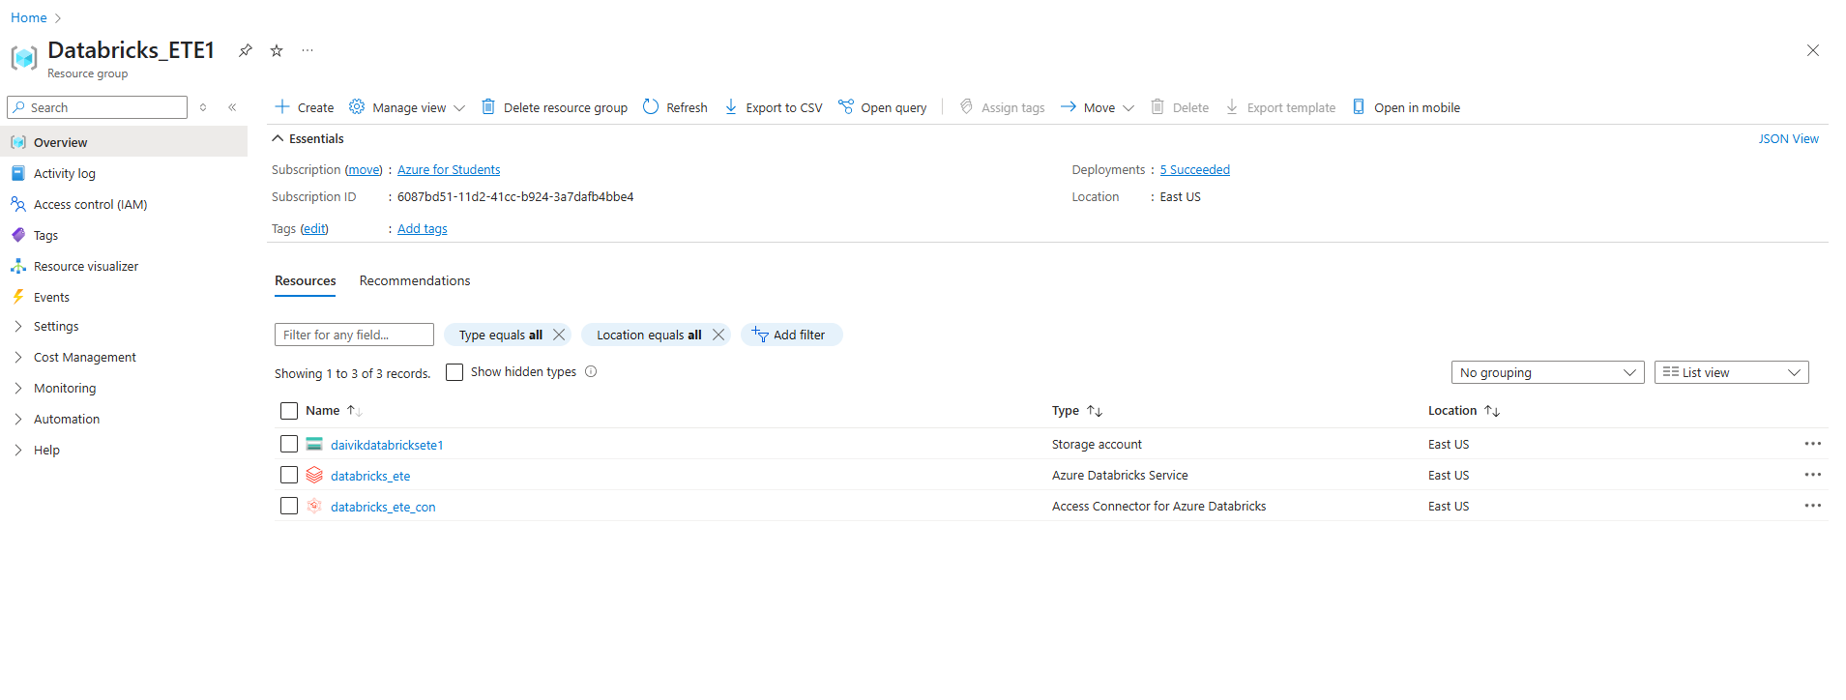The width and height of the screenshot is (1846, 700).
Task: Open the more options ellipsis in header
Action: tap(308, 50)
